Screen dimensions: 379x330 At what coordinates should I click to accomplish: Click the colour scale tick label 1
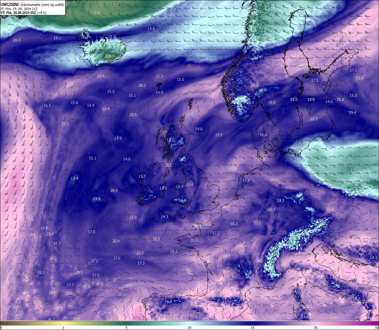pos(63,328)
